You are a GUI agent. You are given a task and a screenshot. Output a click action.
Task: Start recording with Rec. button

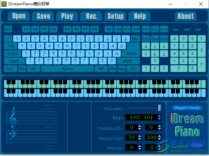tap(91, 16)
